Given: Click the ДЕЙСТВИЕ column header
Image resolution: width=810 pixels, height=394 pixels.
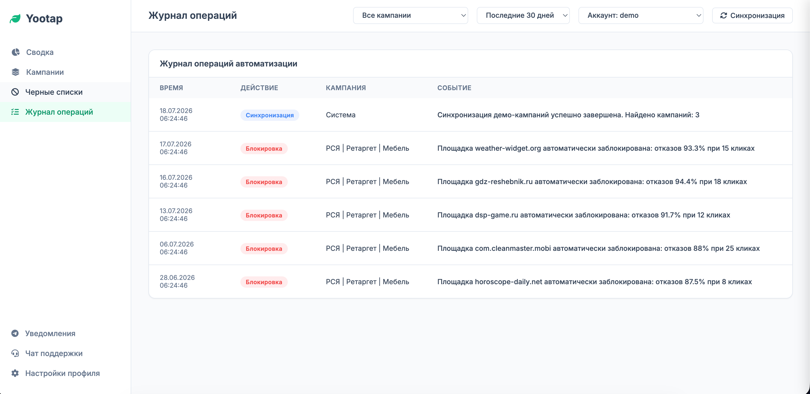Looking at the screenshot, I should 259,88.
